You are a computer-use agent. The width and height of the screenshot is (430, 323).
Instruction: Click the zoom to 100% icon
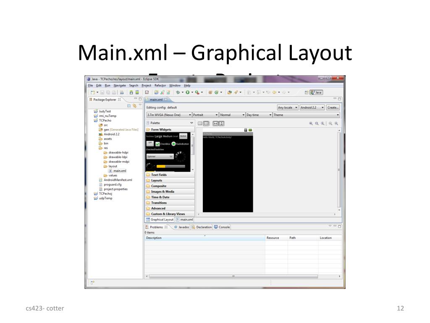click(322, 124)
